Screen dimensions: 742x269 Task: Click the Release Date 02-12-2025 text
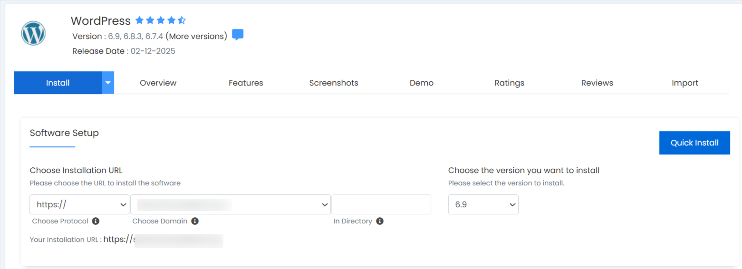(124, 51)
